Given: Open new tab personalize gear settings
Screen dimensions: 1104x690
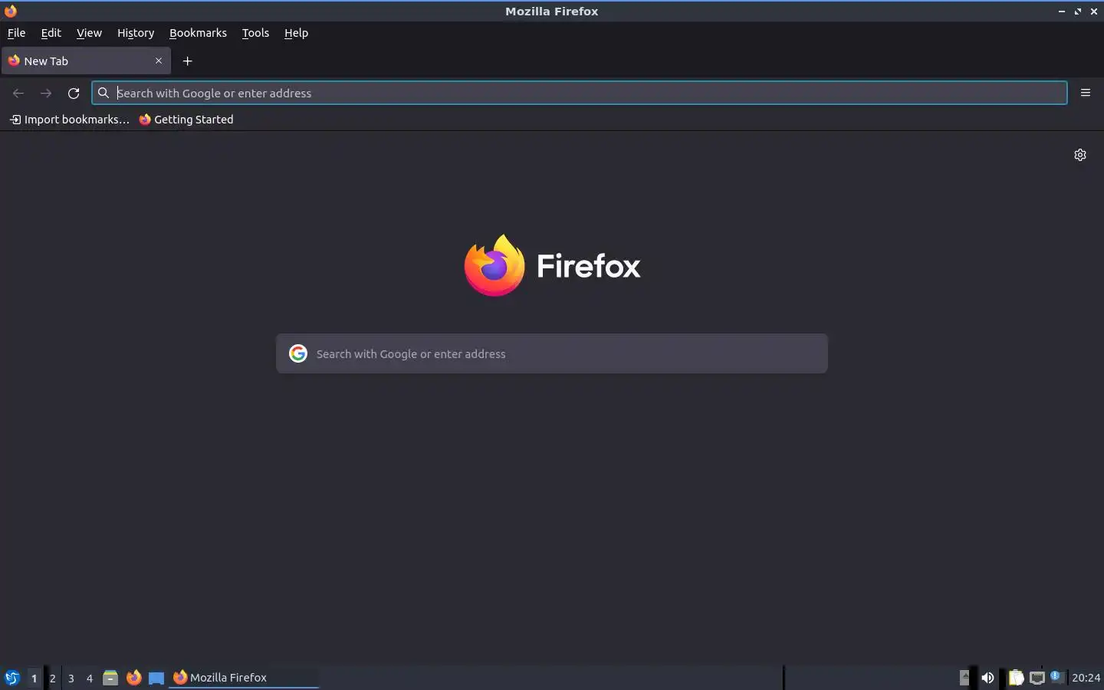Looking at the screenshot, I should (x=1080, y=155).
